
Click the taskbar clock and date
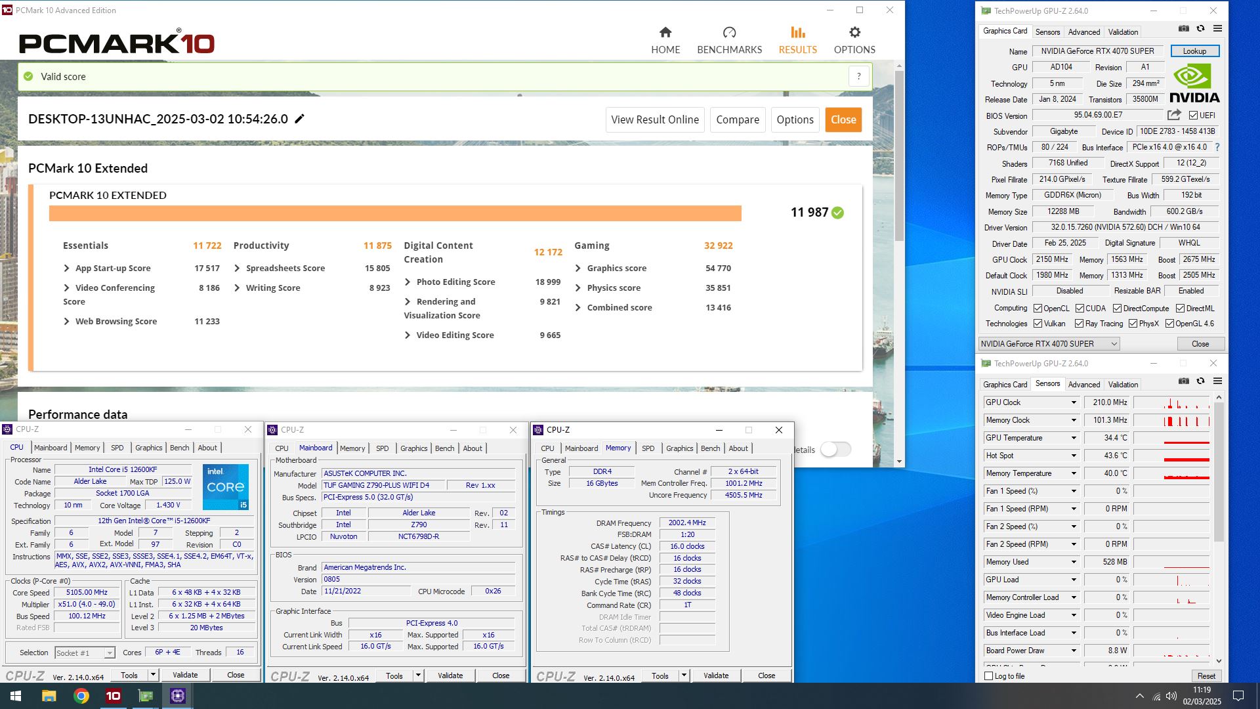coord(1202,696)
